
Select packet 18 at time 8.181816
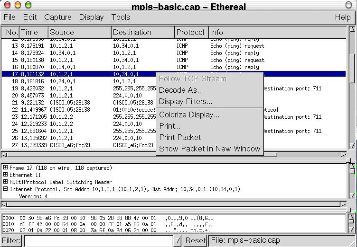click(x=78, y=81)
